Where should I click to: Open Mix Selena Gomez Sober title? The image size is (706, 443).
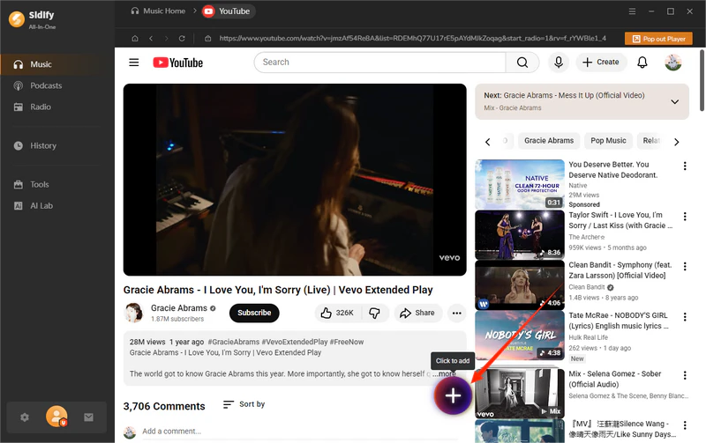[x=614, y=379]
